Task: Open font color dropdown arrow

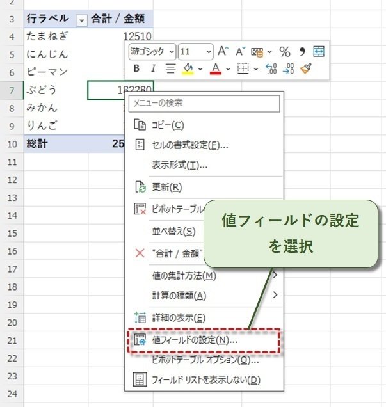Action: (228, 69)
